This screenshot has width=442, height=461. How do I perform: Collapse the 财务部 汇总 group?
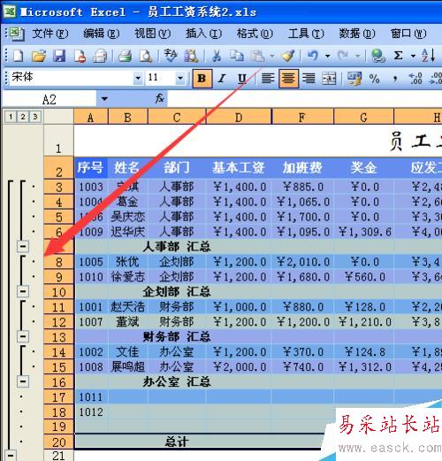[x=23, y=336]
